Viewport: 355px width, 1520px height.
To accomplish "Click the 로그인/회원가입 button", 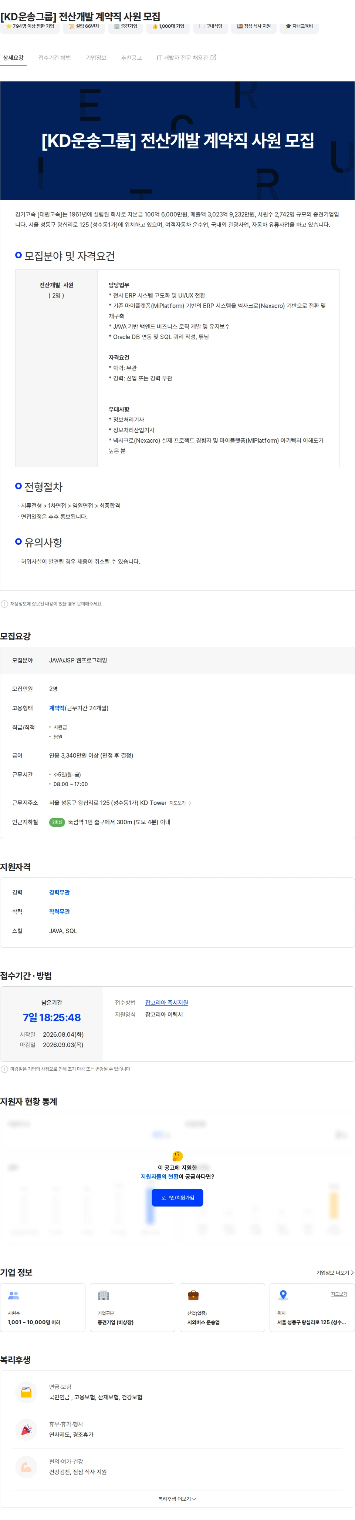I will (177, 1197).
